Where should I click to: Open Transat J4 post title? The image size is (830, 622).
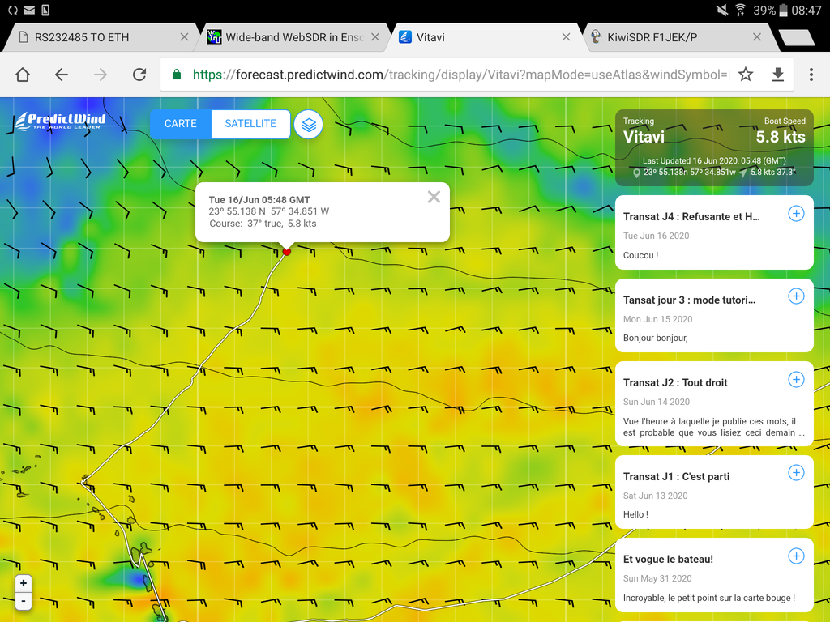click(x=691, y=217)
